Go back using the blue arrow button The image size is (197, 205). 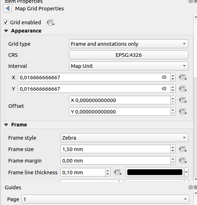[x=8, y=9]
